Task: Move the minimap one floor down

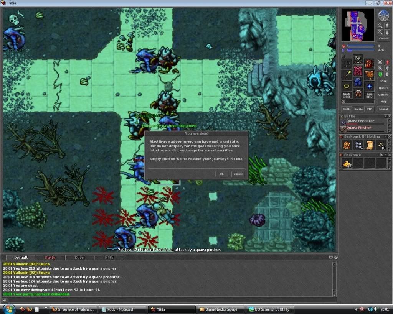Action: 387,32
